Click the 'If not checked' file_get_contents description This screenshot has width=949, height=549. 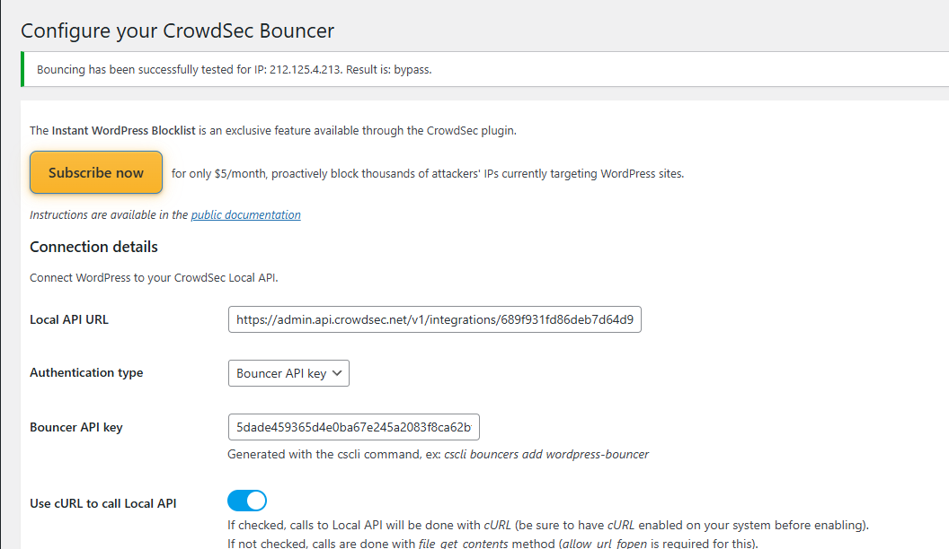tap(492, 543)
